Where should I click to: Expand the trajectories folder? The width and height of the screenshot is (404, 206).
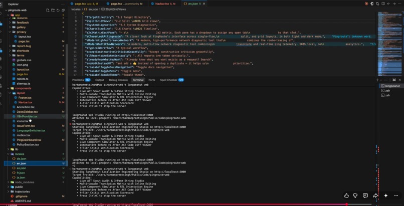tap(8, 191)
